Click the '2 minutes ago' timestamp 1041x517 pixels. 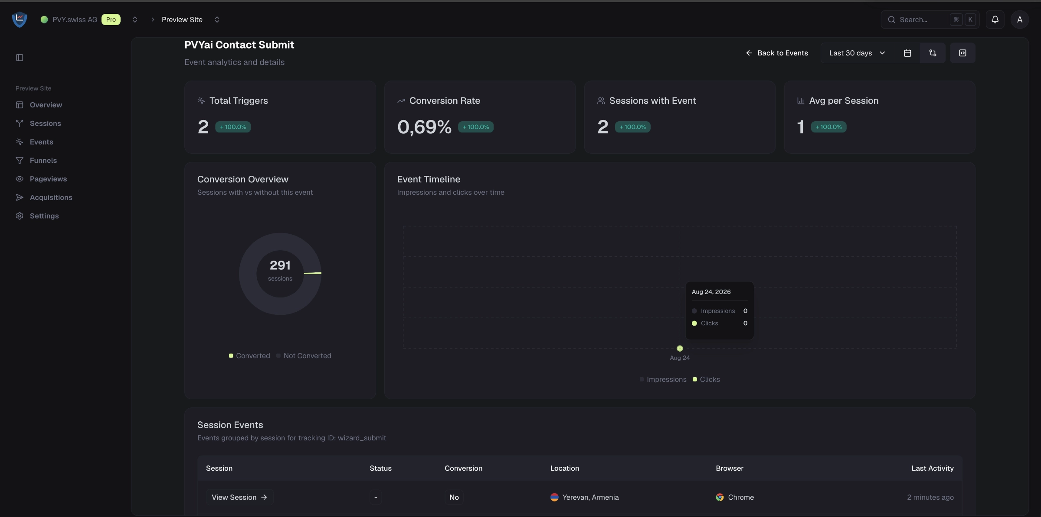930,497
